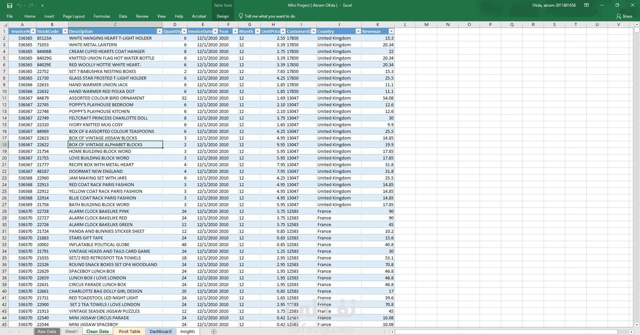Select column K header
The width and height of the screenshot is (640, 335).
pyautogui.click(x=378, y=25)
